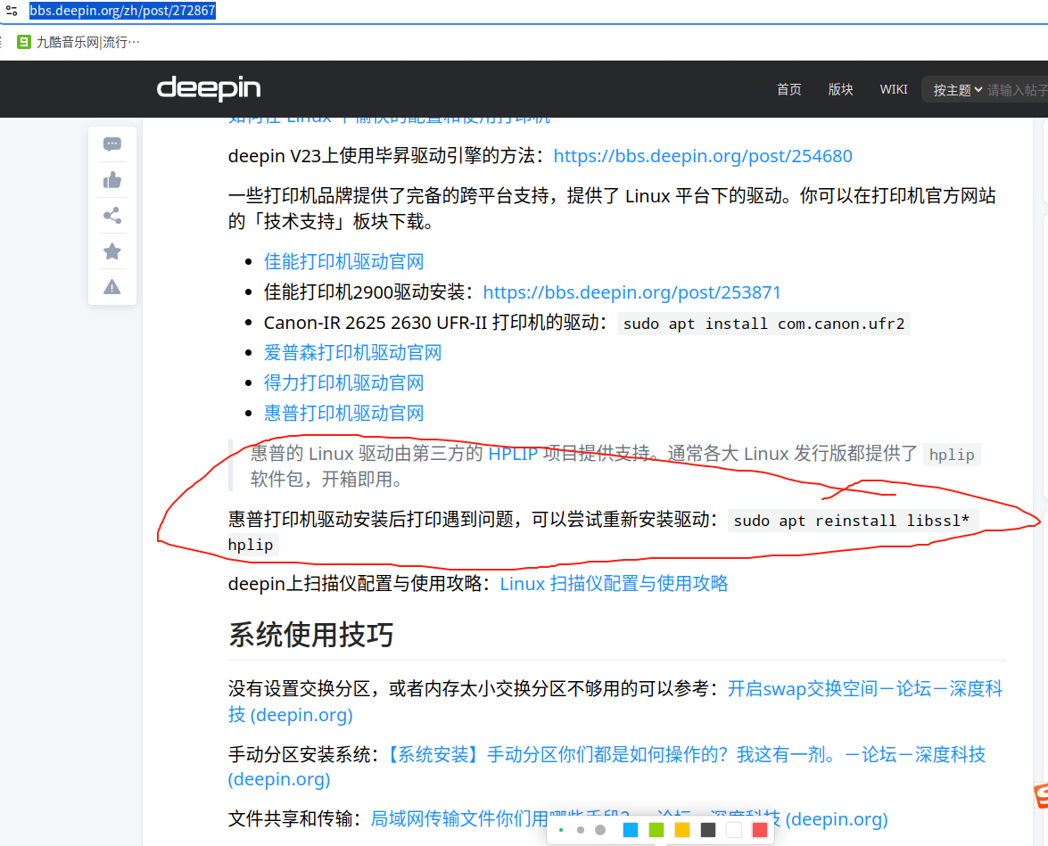Click the deepin logo

click(x=209, y=88)
